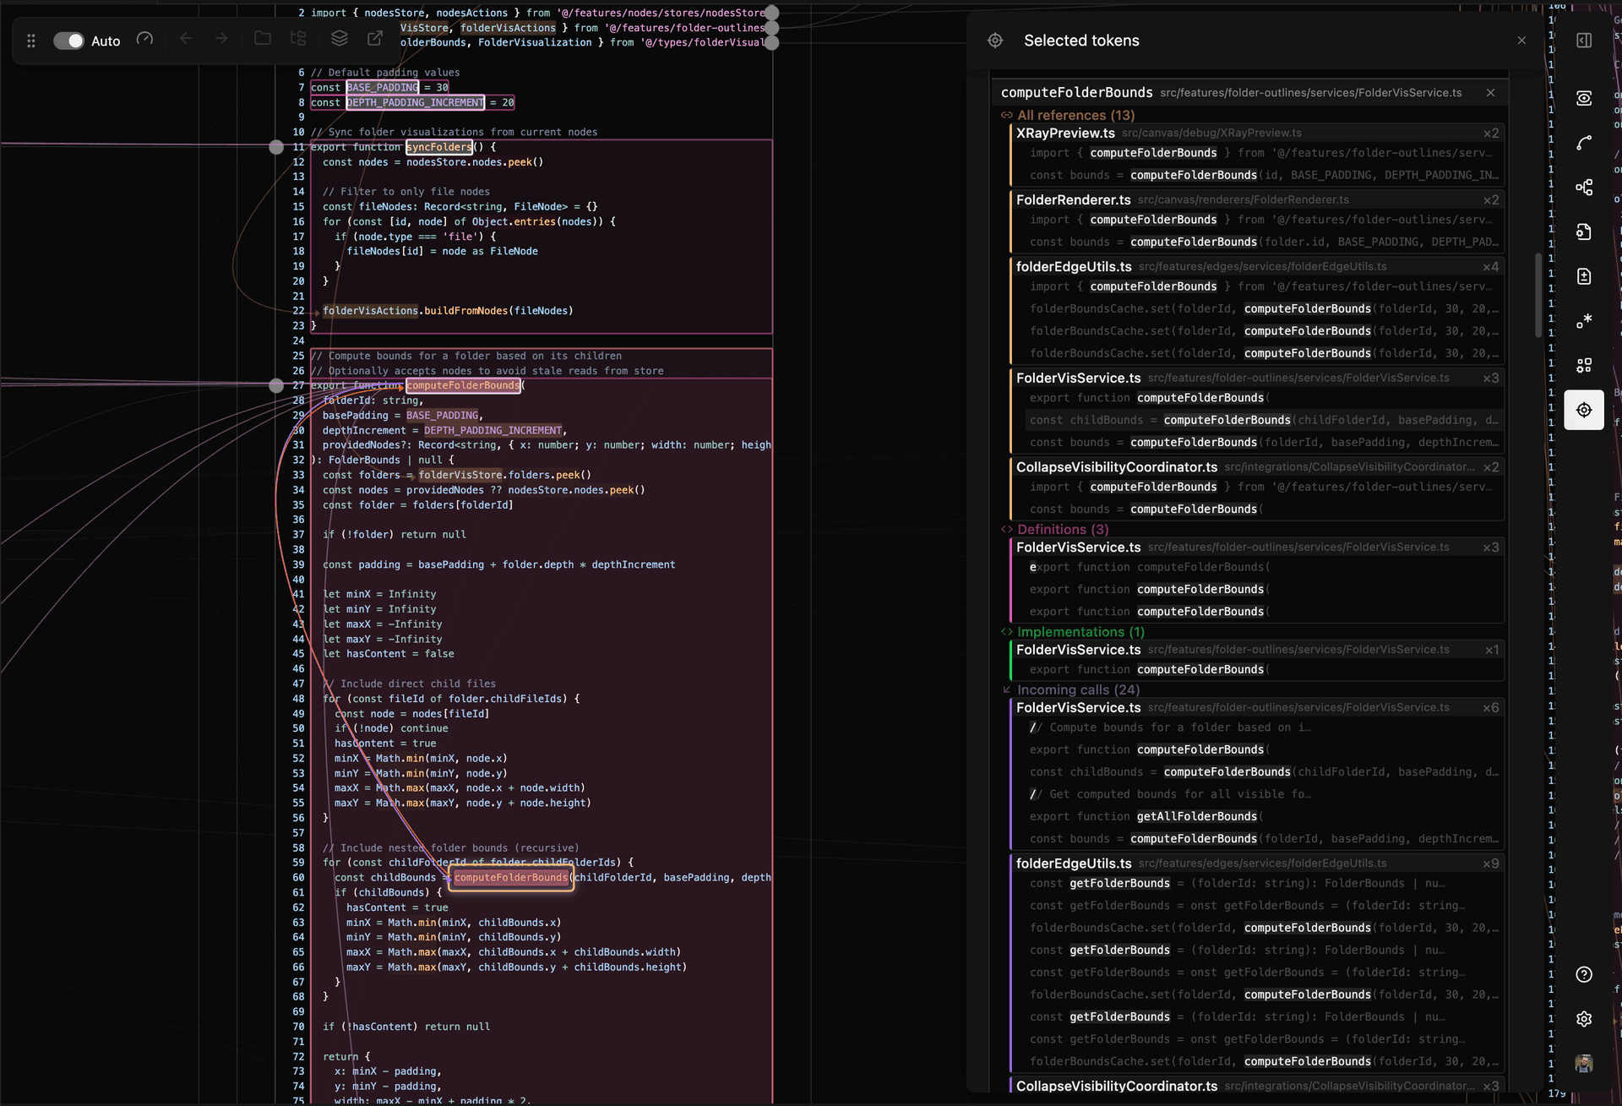This screenshot has width=1622, height=1106.
Task: Click the file settings gear icon
Action: pyautogui.click(x=1584, y=232)
